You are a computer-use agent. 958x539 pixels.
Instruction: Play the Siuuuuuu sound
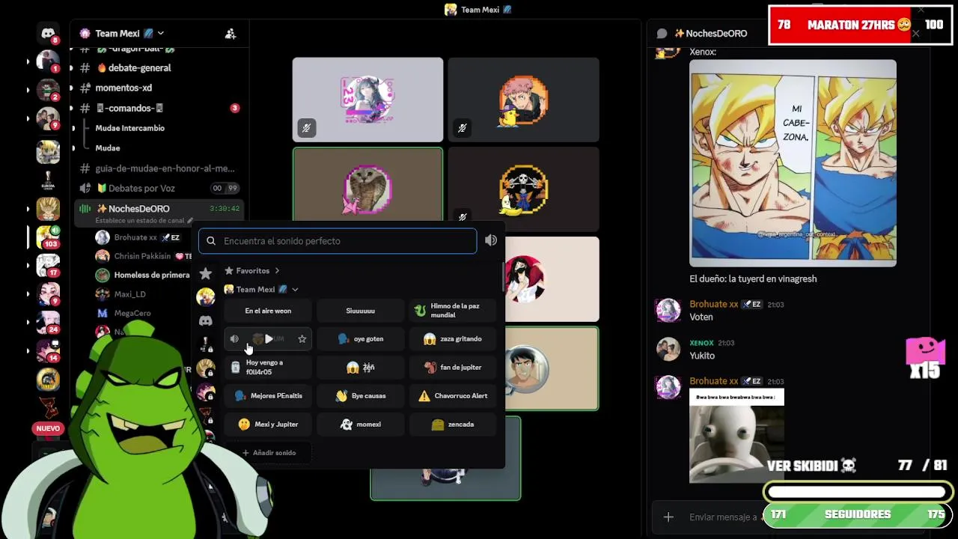(x=361, y=311)
